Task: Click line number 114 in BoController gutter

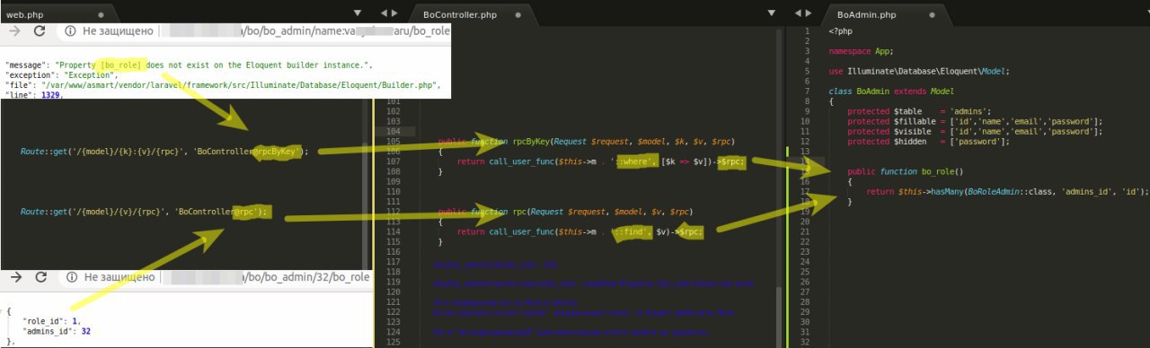Action: [x=393, y=231]
